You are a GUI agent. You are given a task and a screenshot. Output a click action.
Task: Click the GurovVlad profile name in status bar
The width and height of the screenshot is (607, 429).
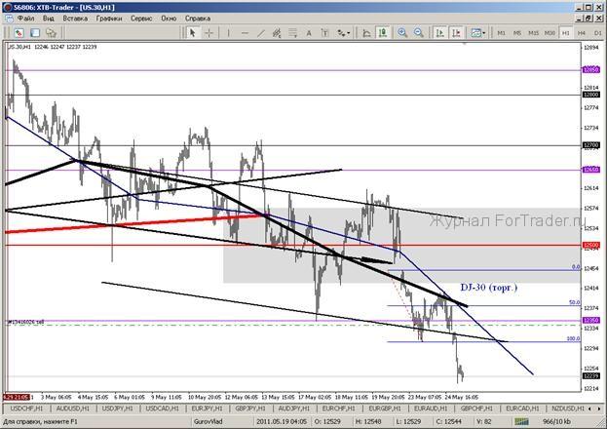click(x=208, y=421)
